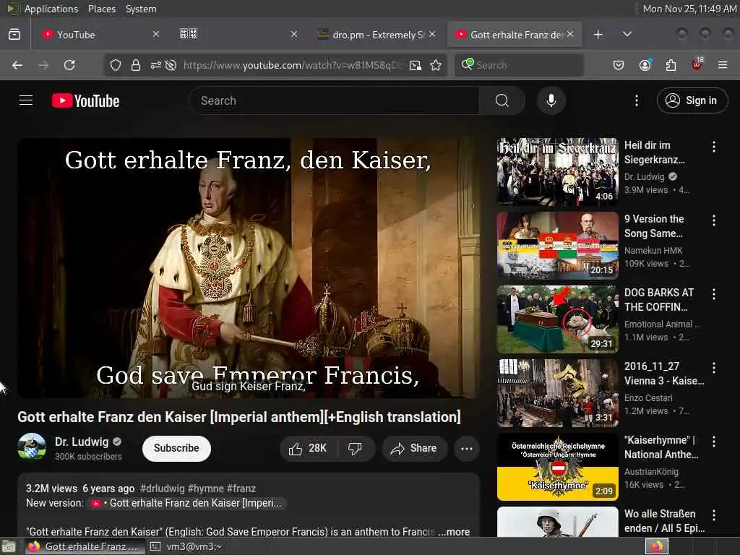
Task: Click the video player
Action: 249,267
